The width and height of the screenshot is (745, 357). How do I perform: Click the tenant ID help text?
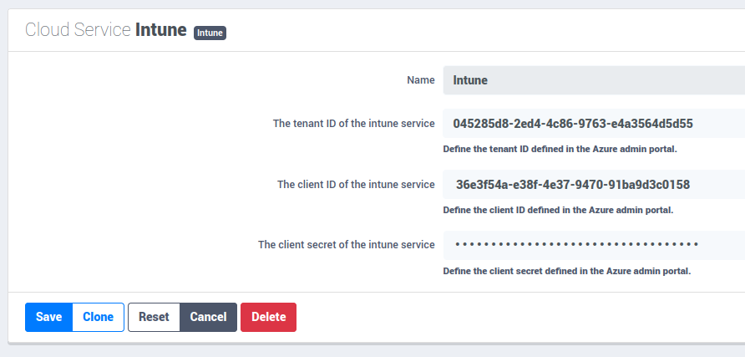point(559,150)
